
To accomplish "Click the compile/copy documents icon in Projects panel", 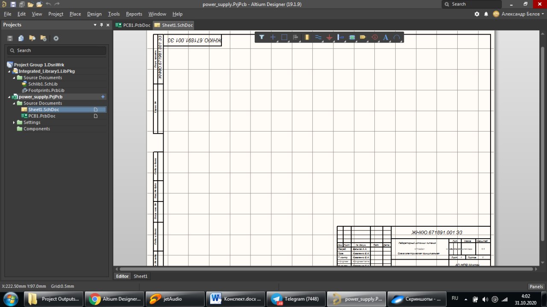I will (21, 38).
